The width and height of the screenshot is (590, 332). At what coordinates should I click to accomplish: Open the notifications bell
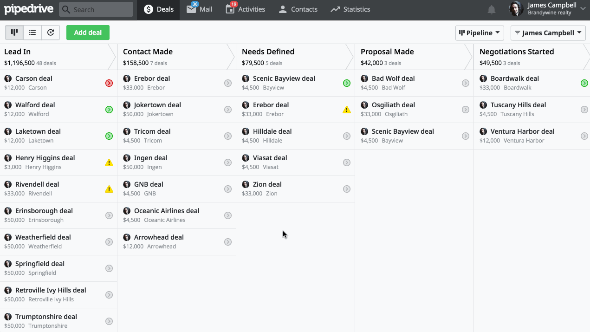(x=492, y=10)
